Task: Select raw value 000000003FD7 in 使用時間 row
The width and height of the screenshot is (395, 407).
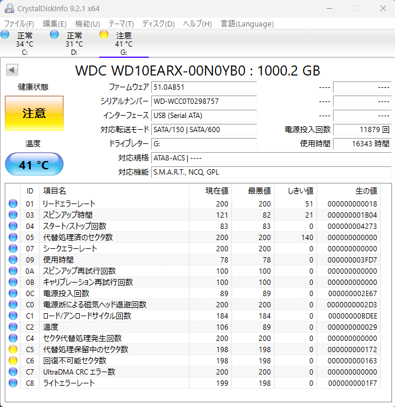Action: pos(352,260)
